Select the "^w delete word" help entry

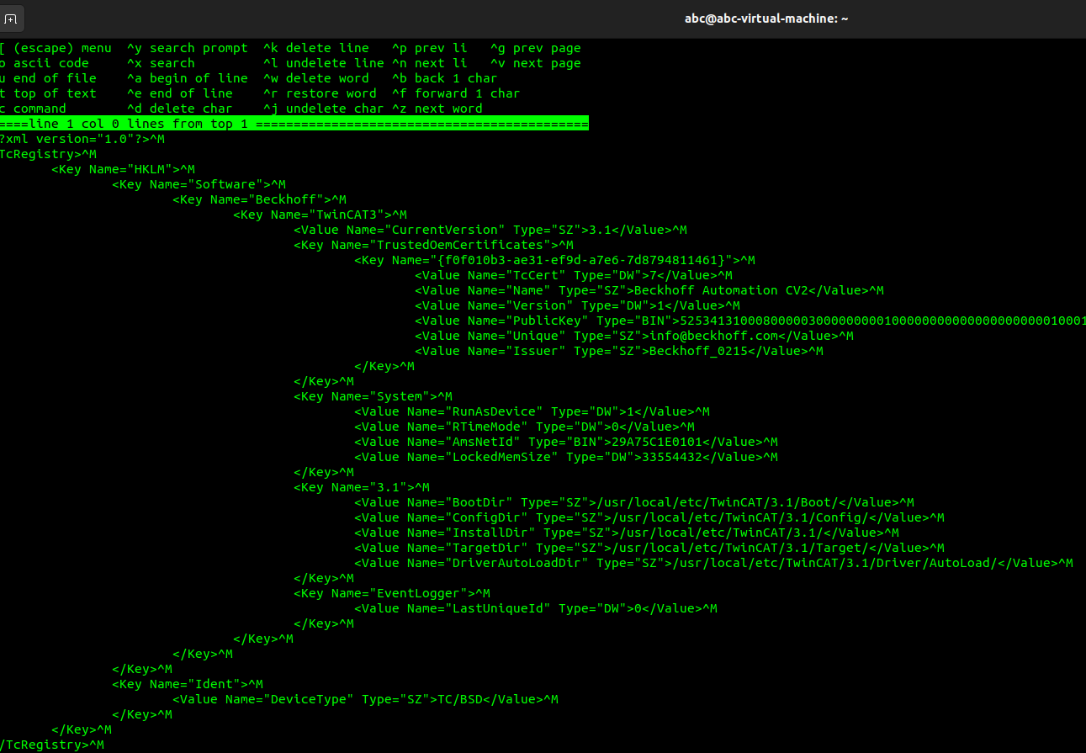[x=316, y=78]
